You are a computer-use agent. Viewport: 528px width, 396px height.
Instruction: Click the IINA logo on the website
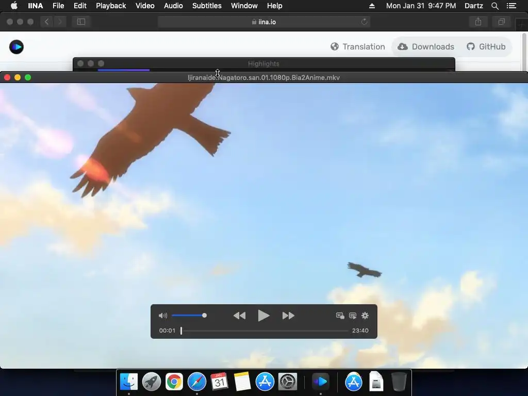(x=16, y=47)
